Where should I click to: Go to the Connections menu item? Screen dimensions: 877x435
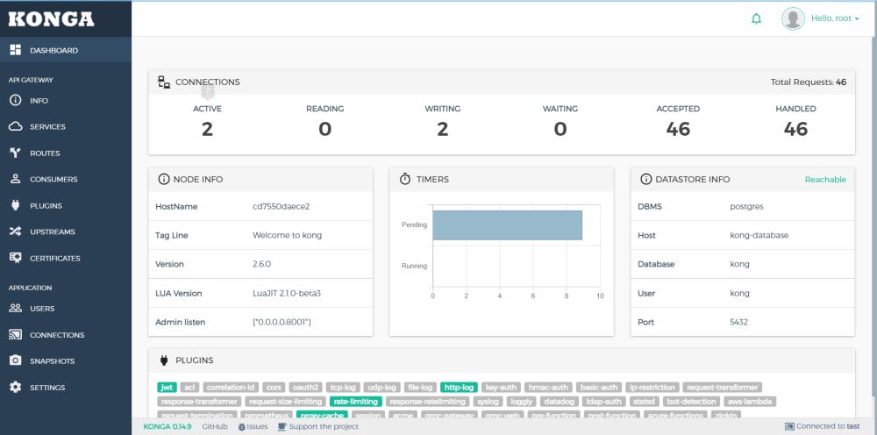(x=57, y=335)
